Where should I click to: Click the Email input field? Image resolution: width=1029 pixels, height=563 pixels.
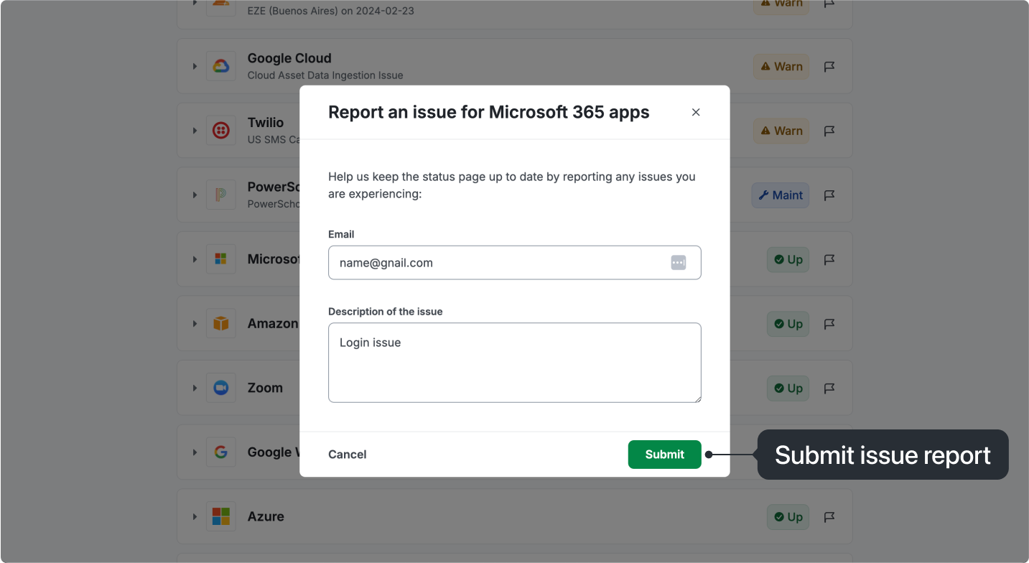tap(495, 263)
